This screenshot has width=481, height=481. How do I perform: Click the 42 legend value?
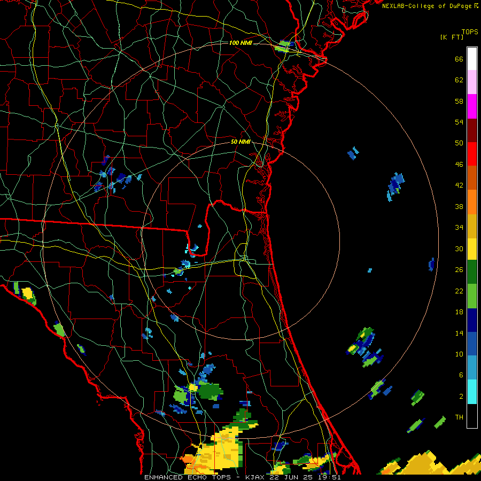pyautogui.click(x=459, y=185)
